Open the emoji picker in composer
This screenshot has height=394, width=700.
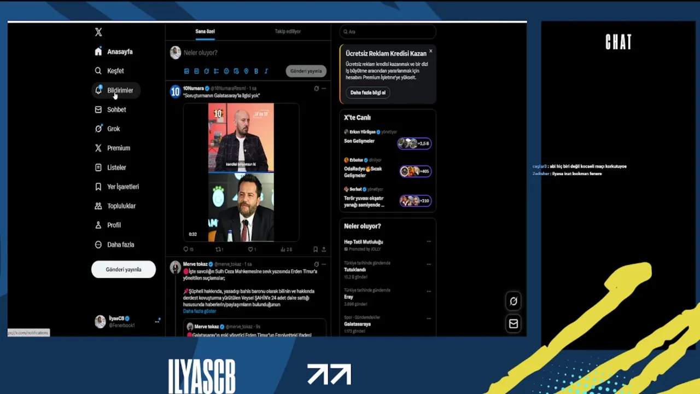pyautogui.click(x=226, y=71)
